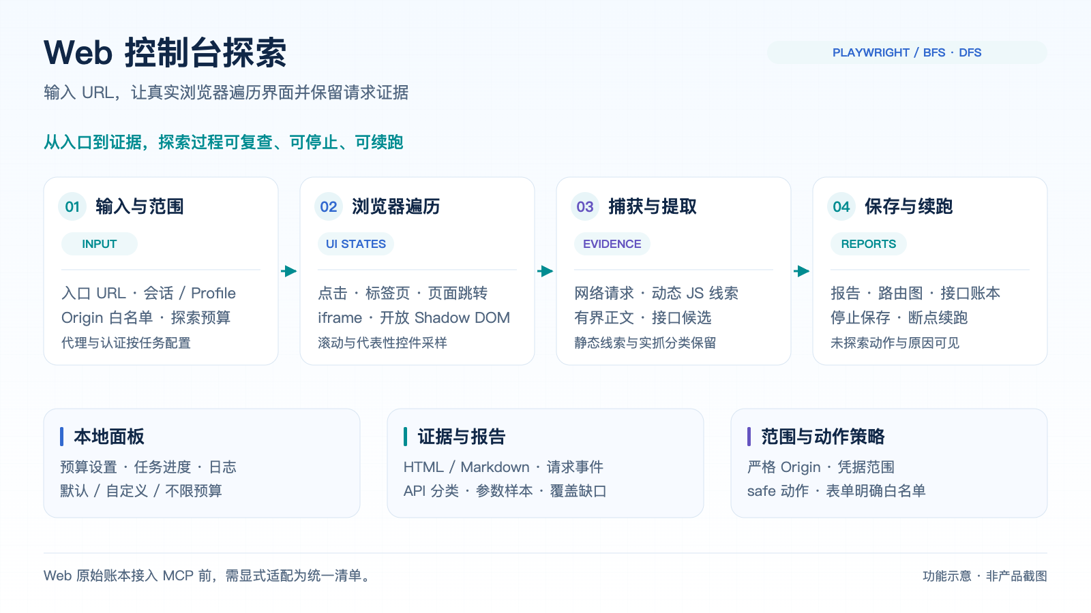Click the 保存与续跑 card heading
1091x613 pixels.
click(x=909, y=206)
